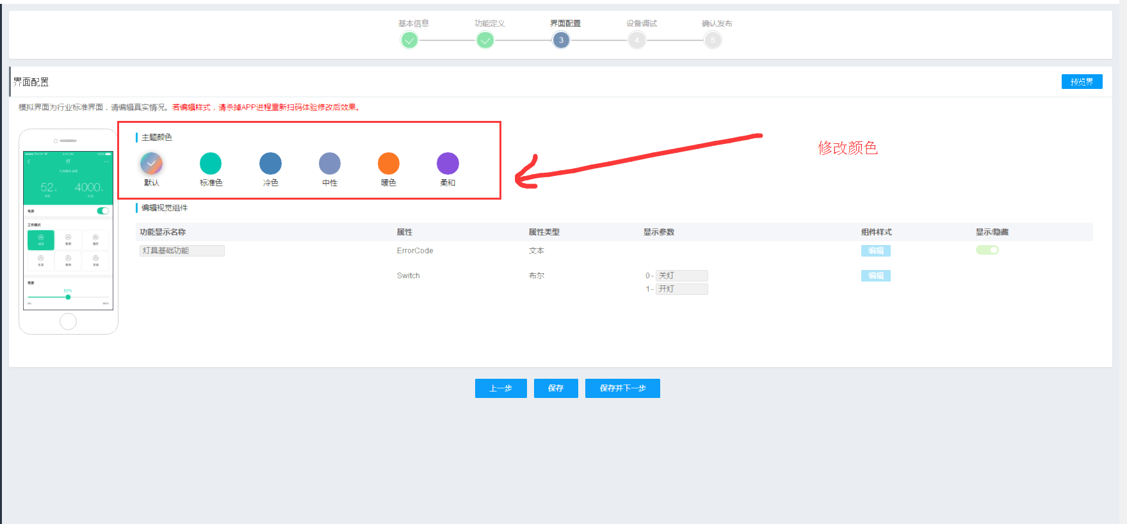Click the phone preview home button
Screen dimensions: 1127x524
(x=68, y=321)
